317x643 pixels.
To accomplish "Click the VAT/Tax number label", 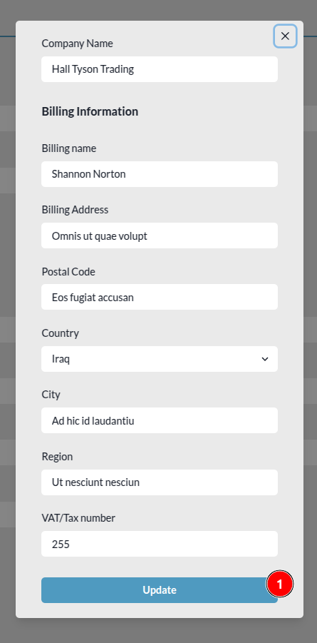I will (x=78, y=518).
